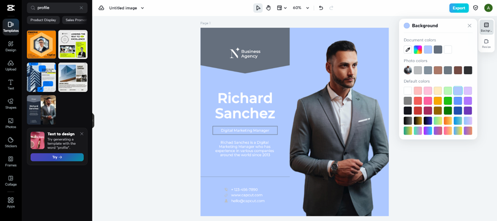Open the layout view options dropdown
The height and width of the screenshot is (221, 497).
pyautogui.click(x=282, y=8)
